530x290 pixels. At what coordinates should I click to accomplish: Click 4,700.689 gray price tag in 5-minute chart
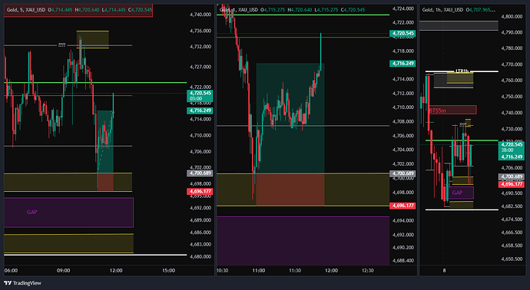[x=200, y=173]
